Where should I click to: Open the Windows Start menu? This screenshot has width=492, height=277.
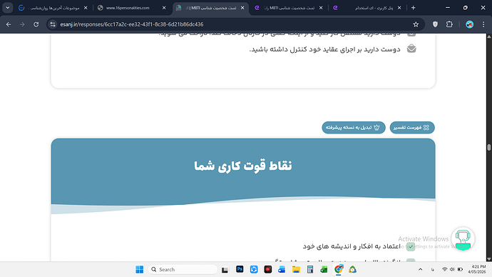(139, 269)
